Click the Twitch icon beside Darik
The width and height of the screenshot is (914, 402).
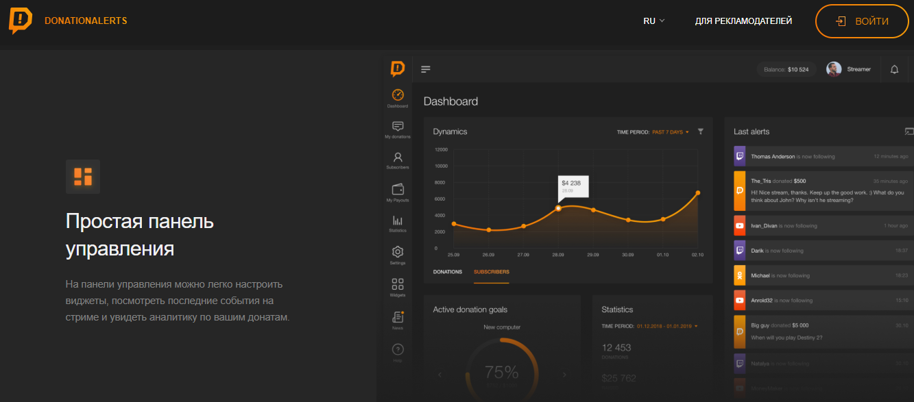(x=740, y=251)
